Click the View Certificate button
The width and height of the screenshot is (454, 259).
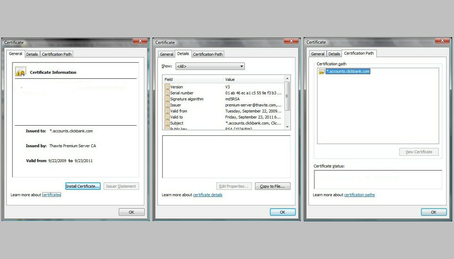(419, 152)
